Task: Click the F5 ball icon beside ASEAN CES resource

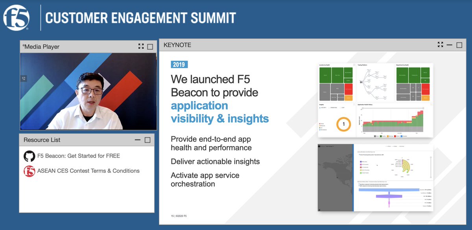Action: pyautogui.click(x=30, y=171)
